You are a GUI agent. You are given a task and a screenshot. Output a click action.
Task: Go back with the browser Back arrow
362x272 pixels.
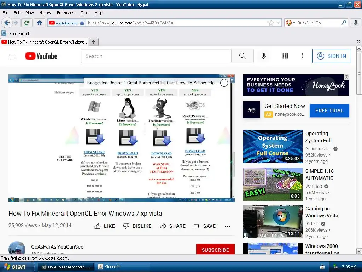7,23
